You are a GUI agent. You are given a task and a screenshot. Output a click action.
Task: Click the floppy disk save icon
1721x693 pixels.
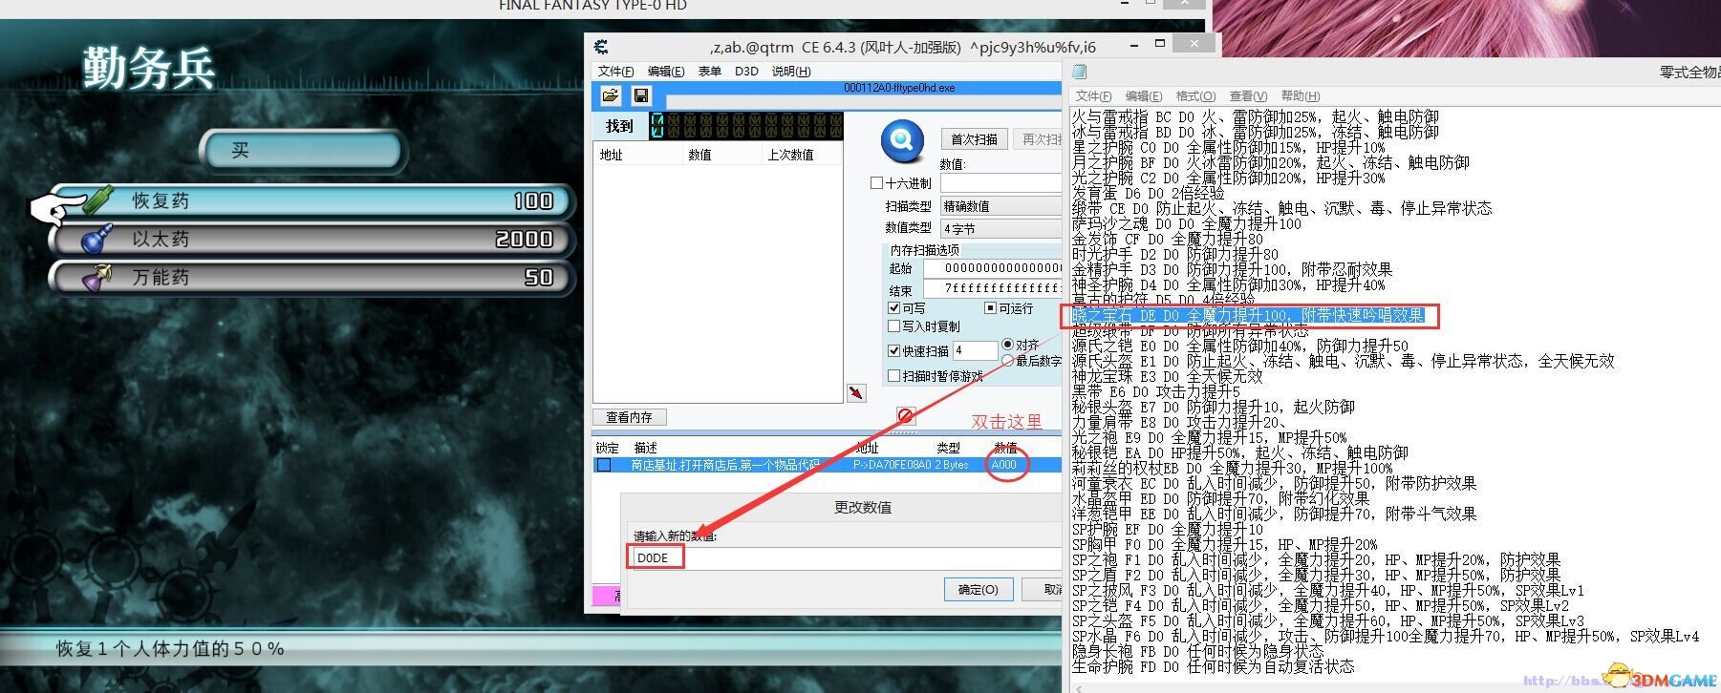click(x=641, y=95)
